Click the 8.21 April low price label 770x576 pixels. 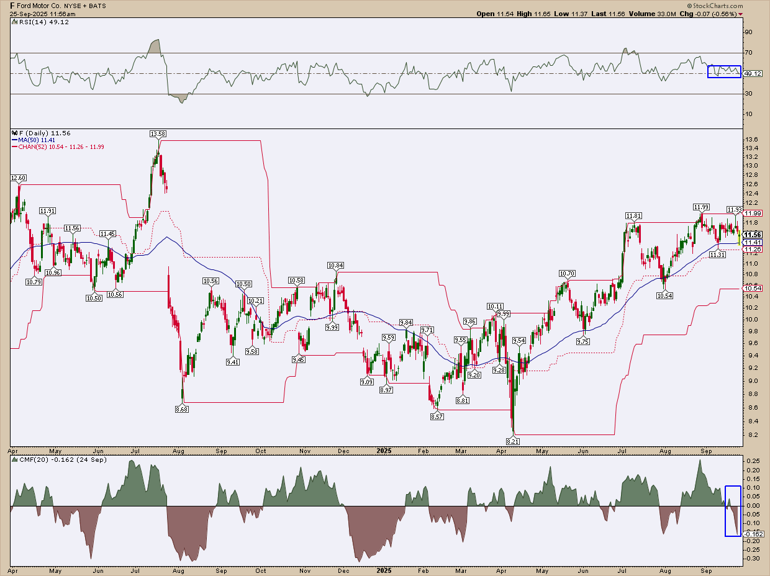tap(512, 440)
